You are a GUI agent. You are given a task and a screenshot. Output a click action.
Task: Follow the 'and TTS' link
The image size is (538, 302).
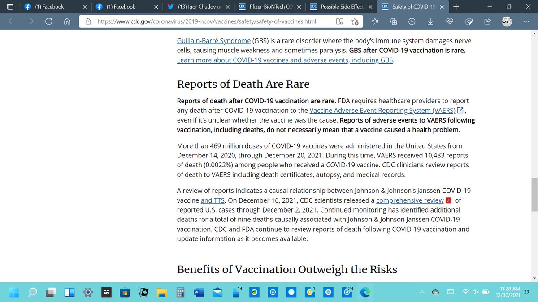coord(213,200)
